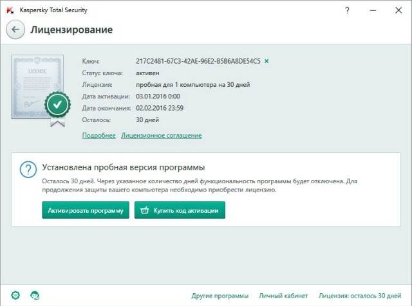Minimize the Kaspersky window

(373, 10)
